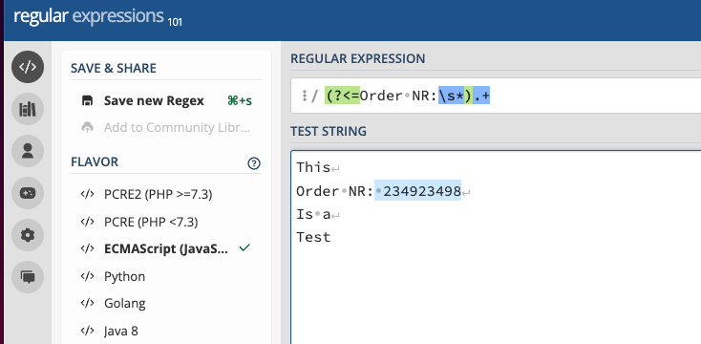This screenshot has height=344, width=701.
Task: Click the .+ token in regex
Action: [x=481, y=96]
